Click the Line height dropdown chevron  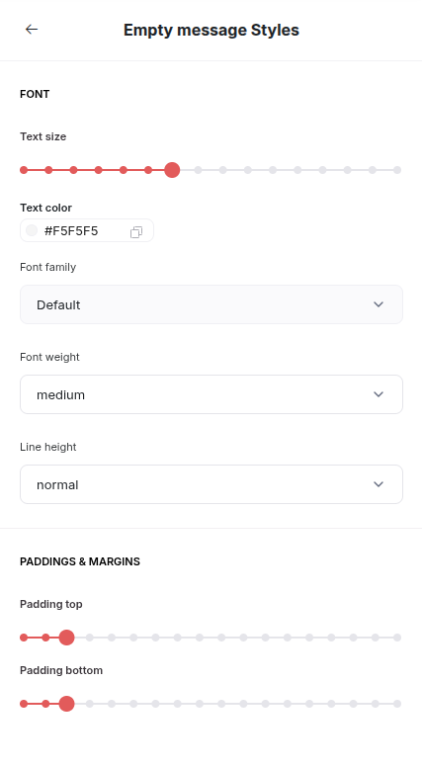[378, 484]
